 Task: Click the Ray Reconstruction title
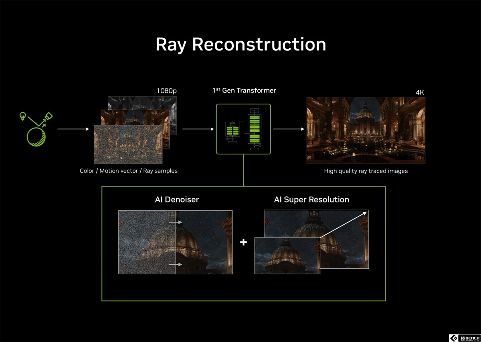point(241,44)
